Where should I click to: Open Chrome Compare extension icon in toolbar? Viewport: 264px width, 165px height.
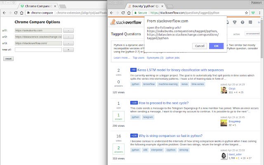pyautogui.click(x=253, y=13)
